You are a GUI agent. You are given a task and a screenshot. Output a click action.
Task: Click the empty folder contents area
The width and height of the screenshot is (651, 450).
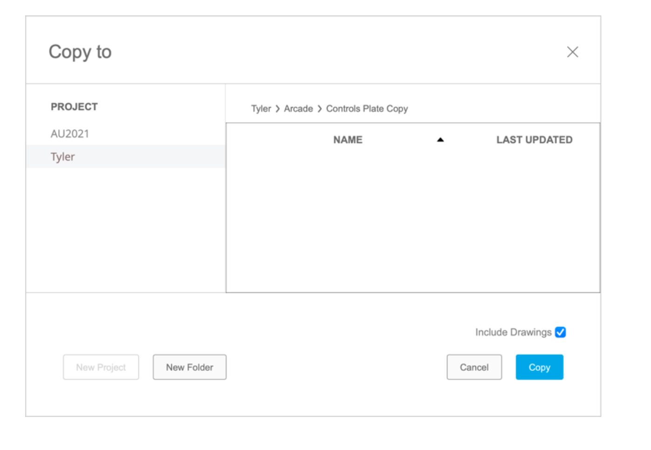pos(413,219)
